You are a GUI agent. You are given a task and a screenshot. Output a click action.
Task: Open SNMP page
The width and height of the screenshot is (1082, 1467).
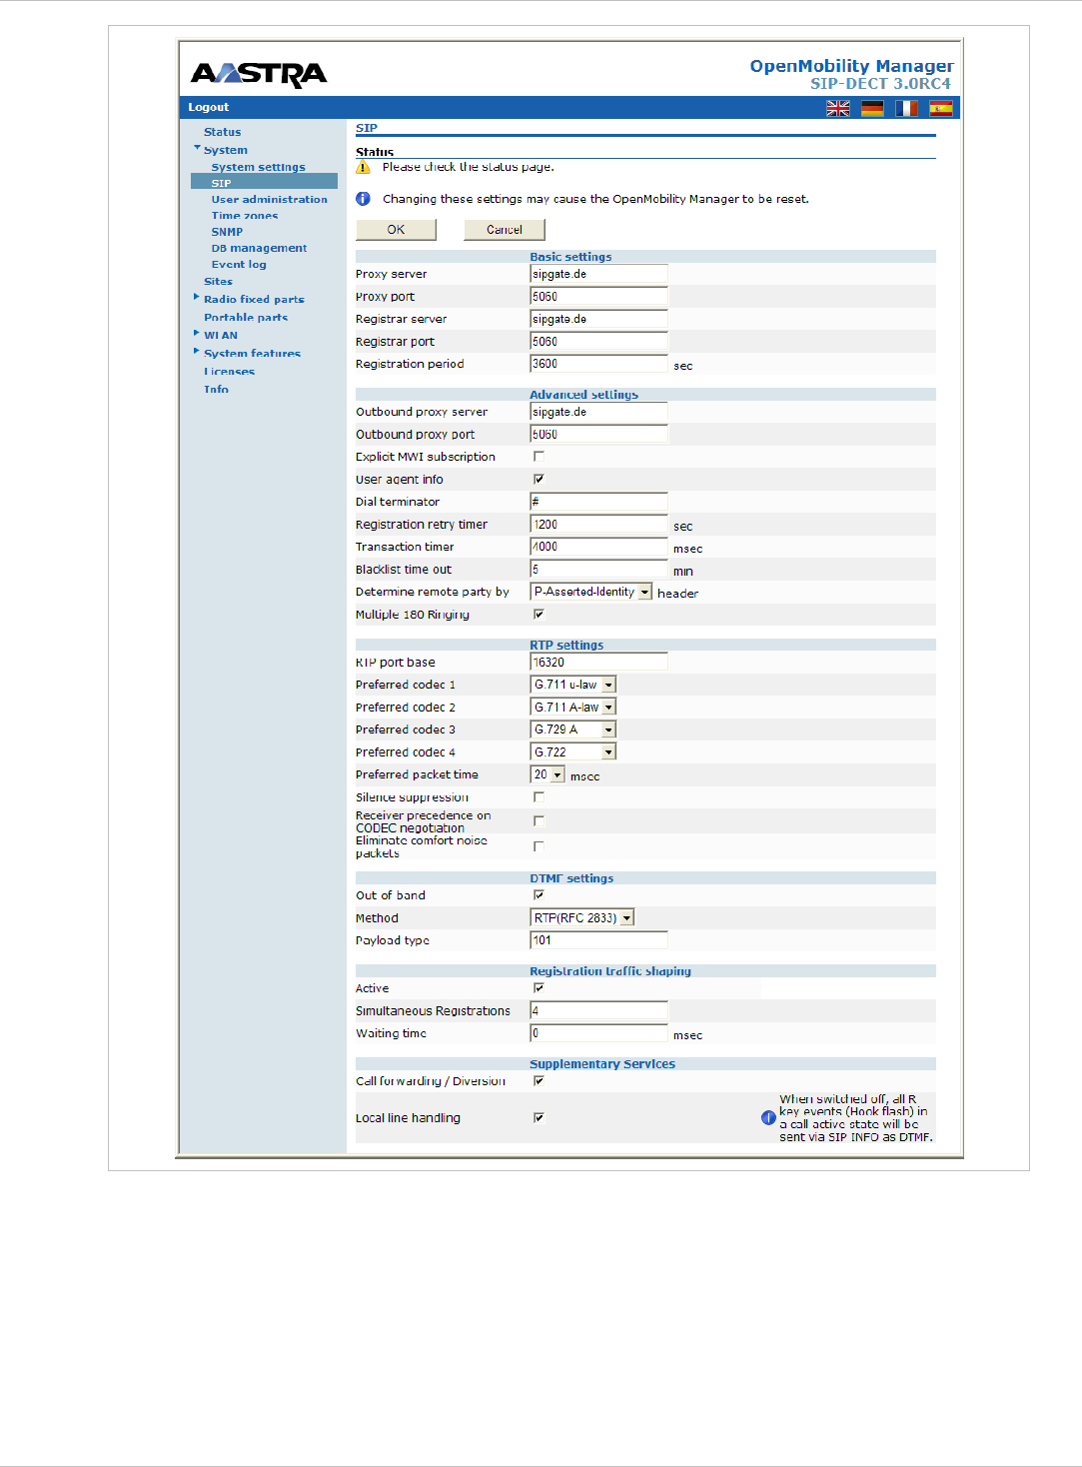click(x=227, y=232)
